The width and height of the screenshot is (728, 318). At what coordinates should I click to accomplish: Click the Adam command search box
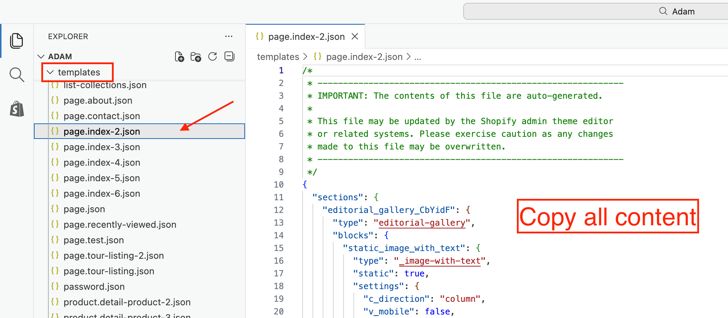point(596,11)
